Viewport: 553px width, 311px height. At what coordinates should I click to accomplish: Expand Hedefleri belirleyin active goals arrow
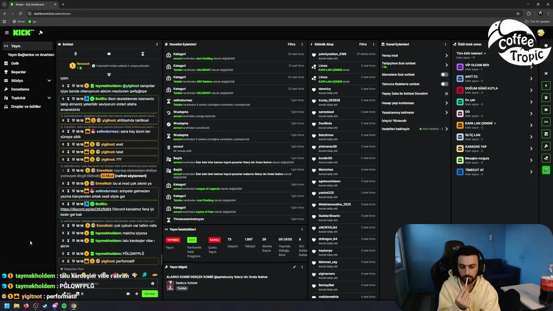coord(446,129)
